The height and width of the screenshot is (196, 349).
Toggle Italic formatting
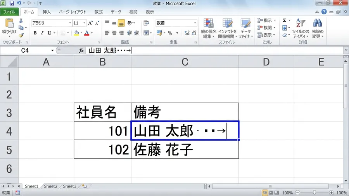tap(42, 33)
